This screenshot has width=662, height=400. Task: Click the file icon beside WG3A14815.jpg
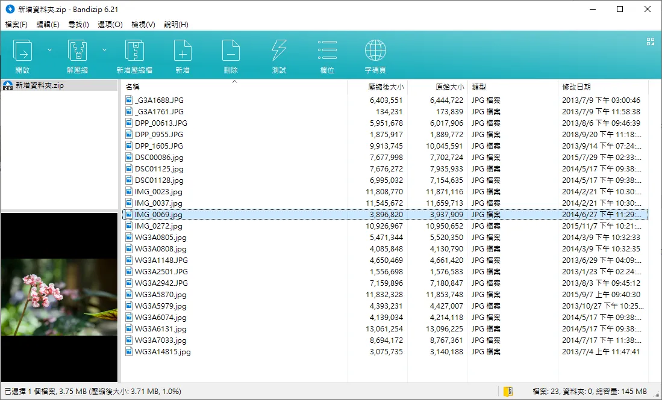[x=129, y=351]
